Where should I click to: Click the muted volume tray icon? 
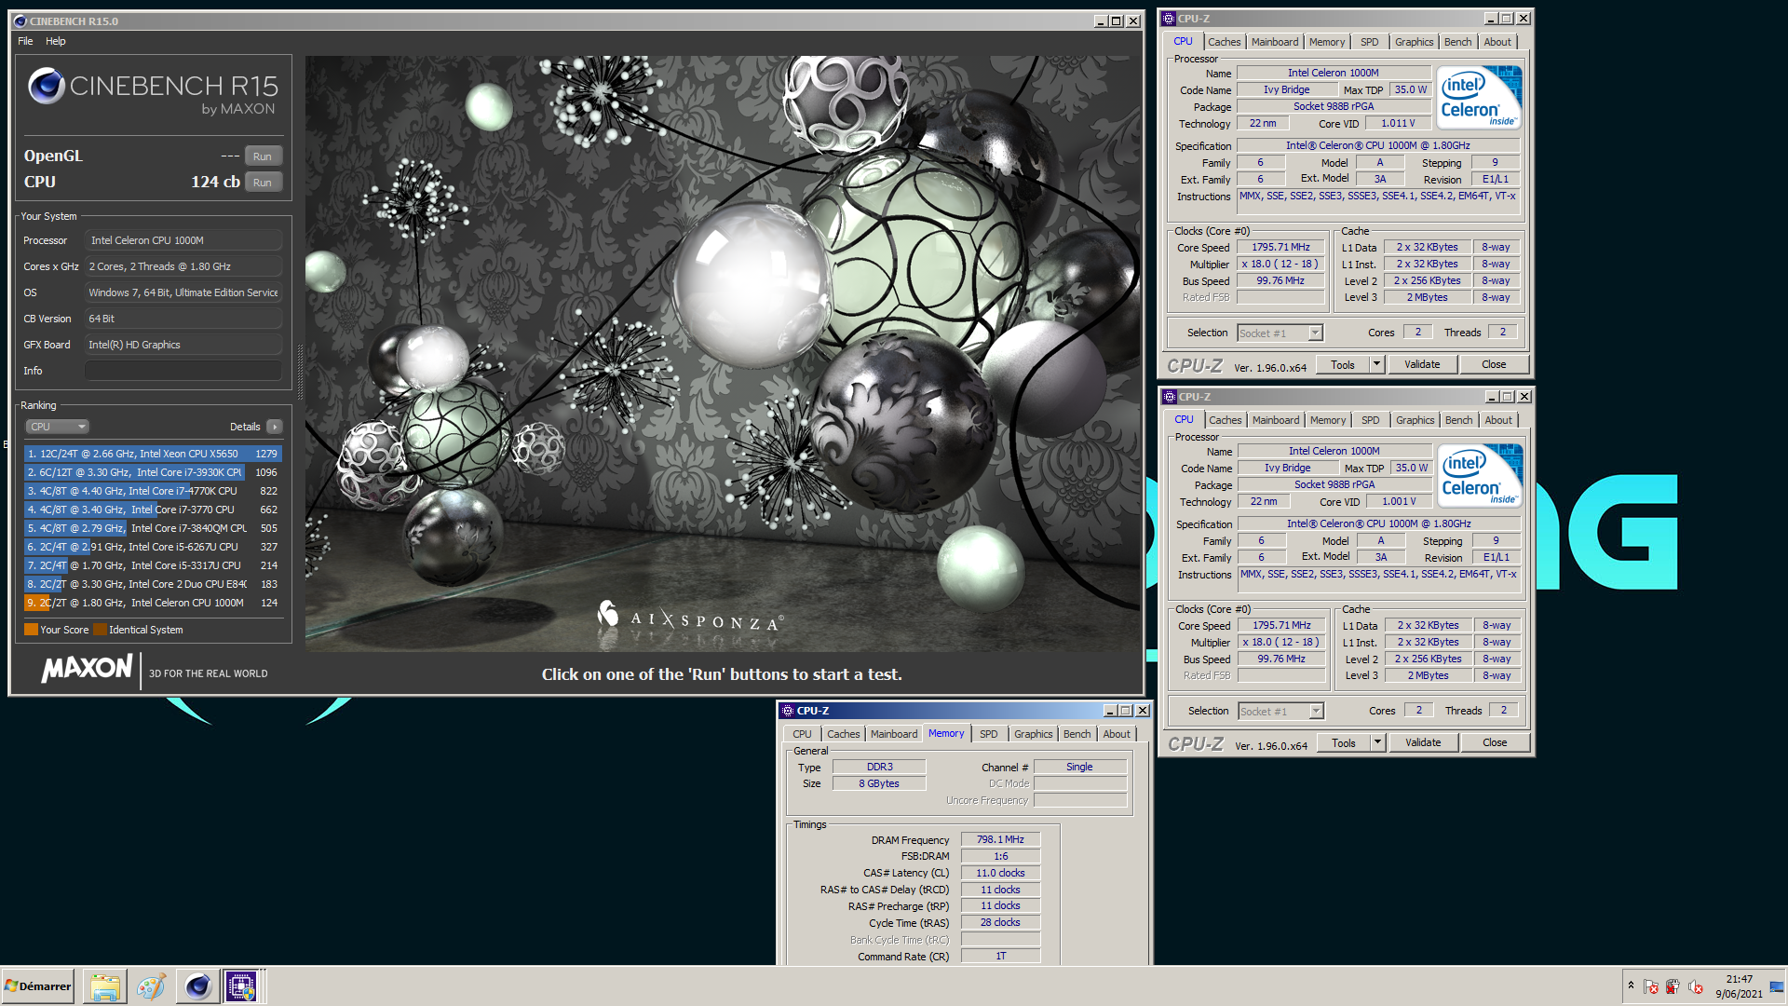click(1695, 986)
